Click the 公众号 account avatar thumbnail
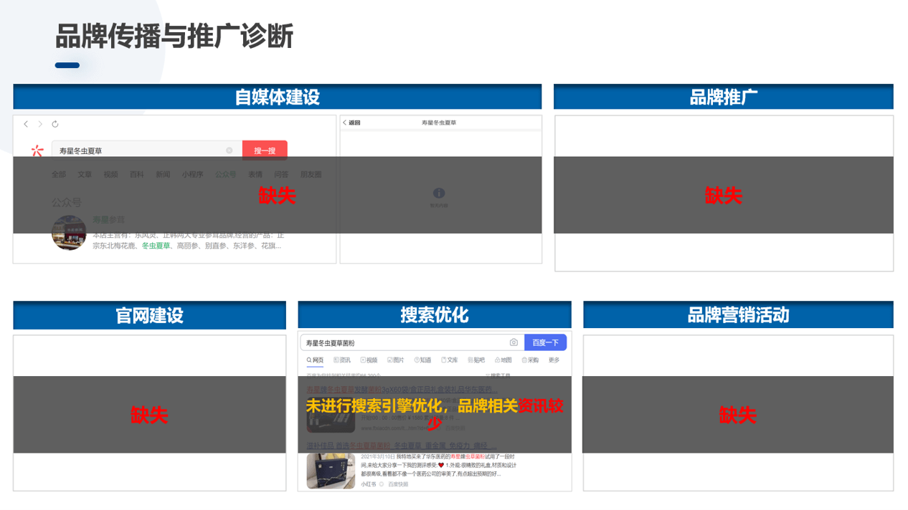This screenshot has width=908, height=510. pyautogui.click(x=69, y=233)
